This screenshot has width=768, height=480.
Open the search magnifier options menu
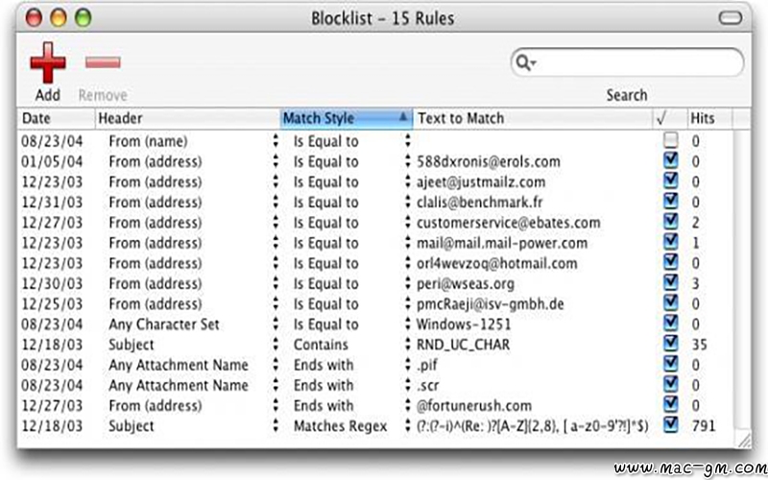[526, 62]
